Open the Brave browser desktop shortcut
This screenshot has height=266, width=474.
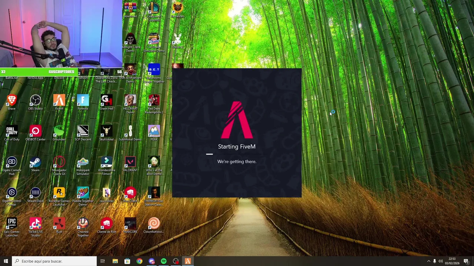12,102
